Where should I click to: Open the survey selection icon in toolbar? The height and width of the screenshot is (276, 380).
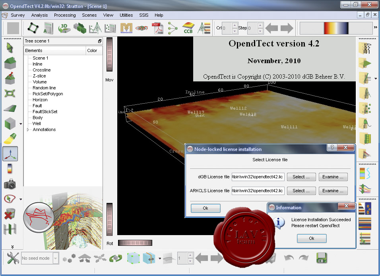click(33, 28)
